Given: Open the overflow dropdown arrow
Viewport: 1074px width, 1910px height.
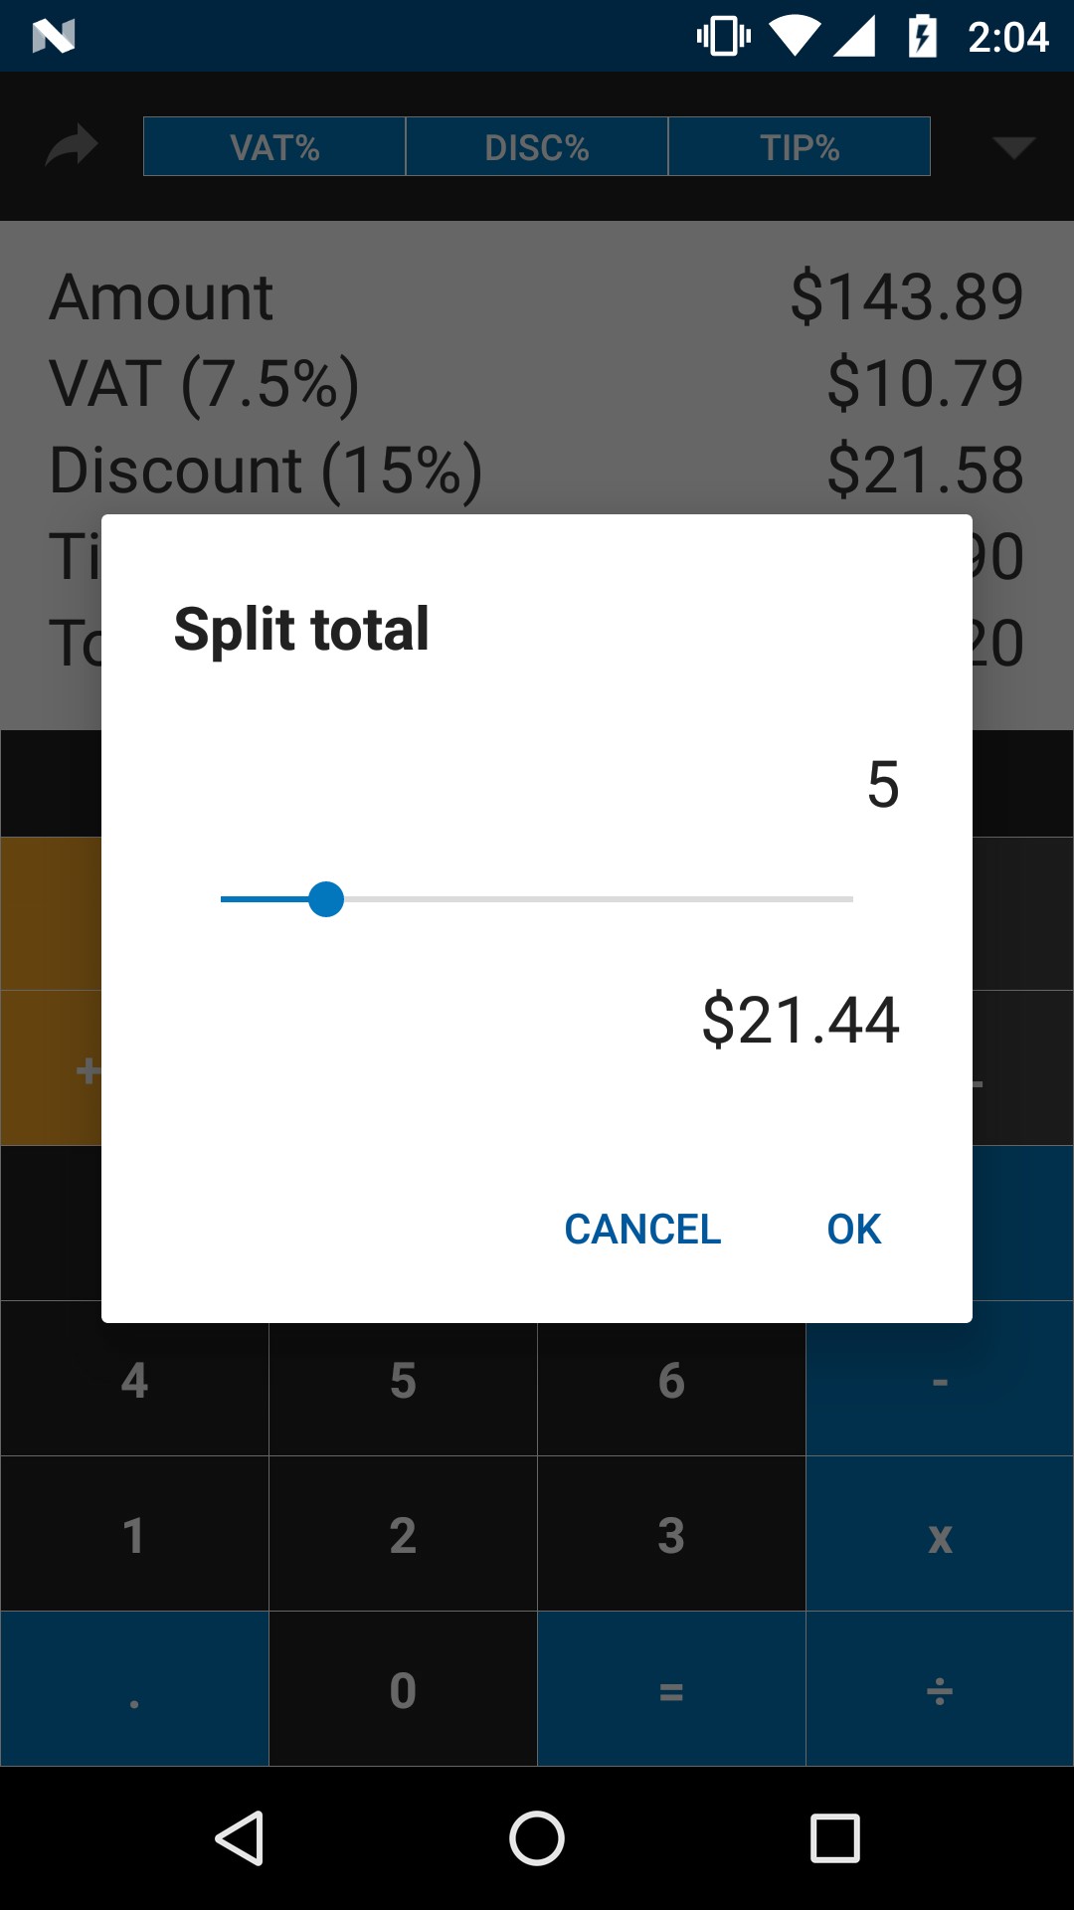Looking at the screenshot, I should click(1013, 148).
